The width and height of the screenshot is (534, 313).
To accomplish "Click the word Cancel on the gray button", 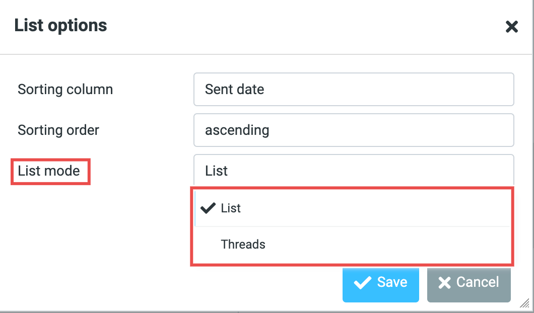I will 478,282.
